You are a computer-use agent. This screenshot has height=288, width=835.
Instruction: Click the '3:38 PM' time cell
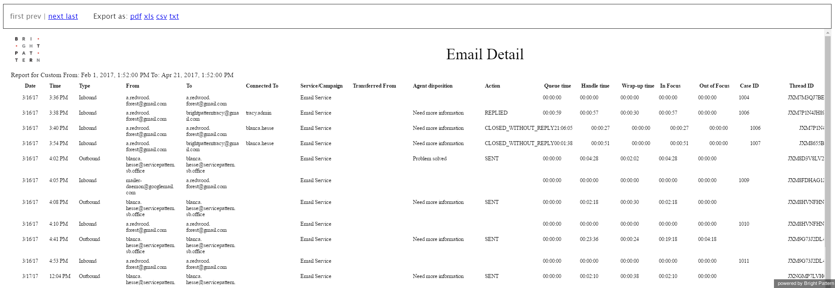click(x=58, y=113)
